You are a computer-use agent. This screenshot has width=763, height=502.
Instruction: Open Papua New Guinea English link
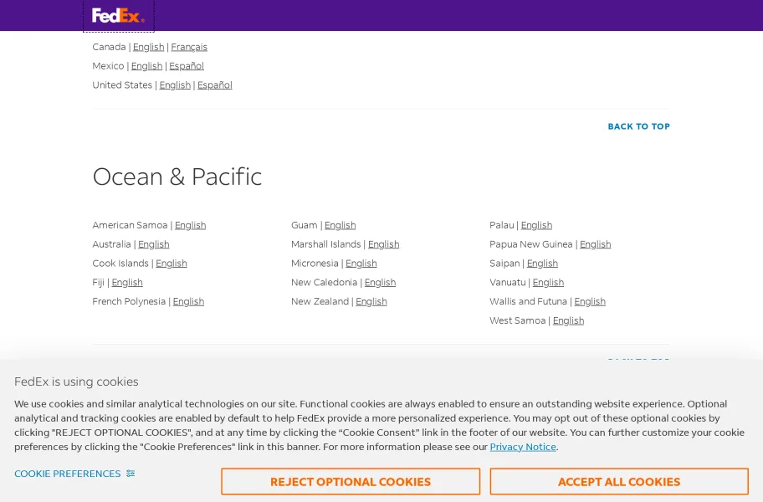(x=595, y=244)
